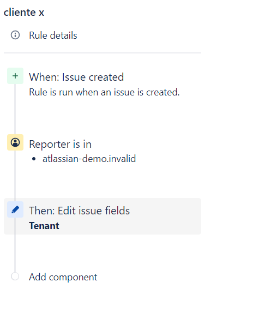Open the When: Issue created trigger
The image size is (277, 318).
coord(76,77)
